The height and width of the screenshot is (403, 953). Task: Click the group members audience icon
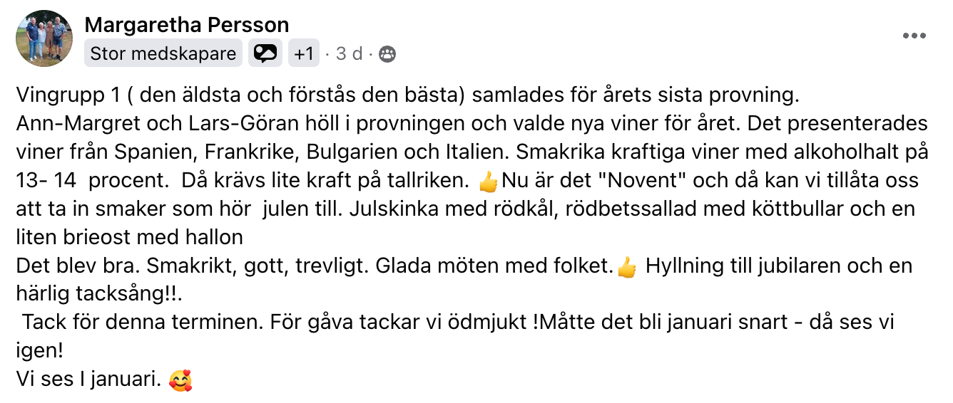click(387, 54)
